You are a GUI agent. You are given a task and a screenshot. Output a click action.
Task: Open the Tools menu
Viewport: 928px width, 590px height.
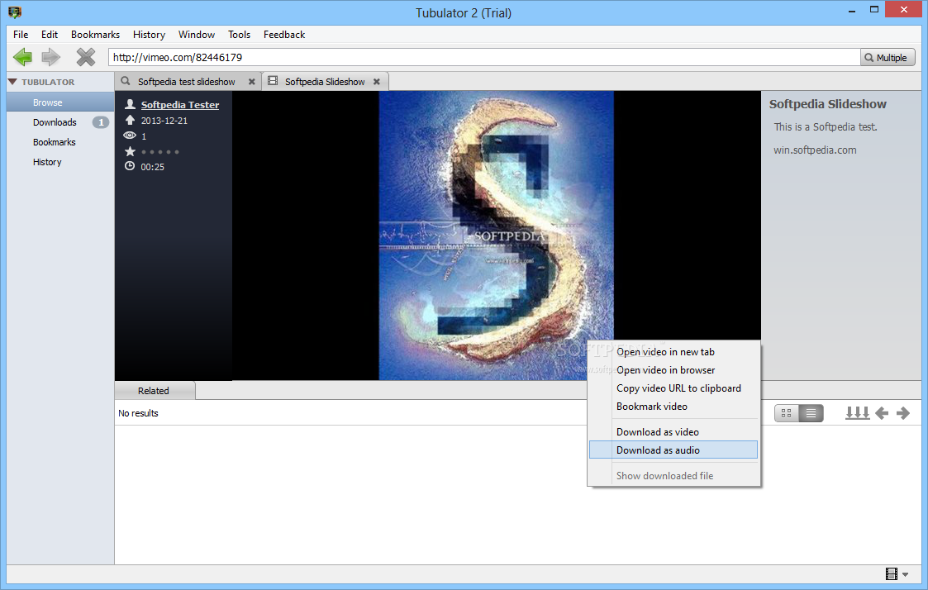239,35
